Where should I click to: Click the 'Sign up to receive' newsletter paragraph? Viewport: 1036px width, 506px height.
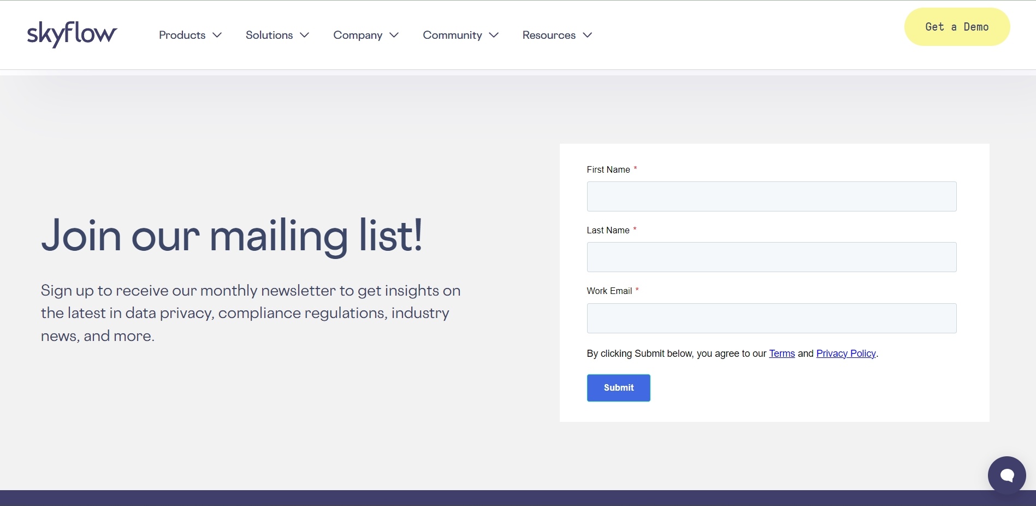(251, 313)
